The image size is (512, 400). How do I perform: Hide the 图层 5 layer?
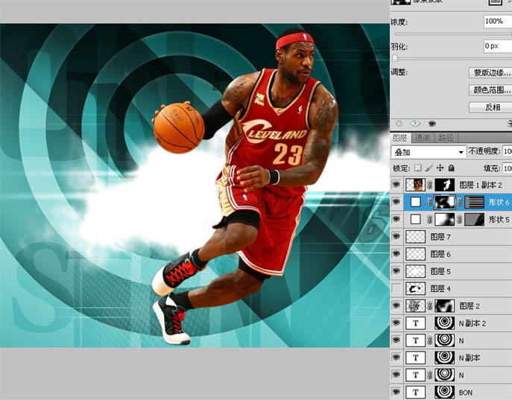click(396, 271)
